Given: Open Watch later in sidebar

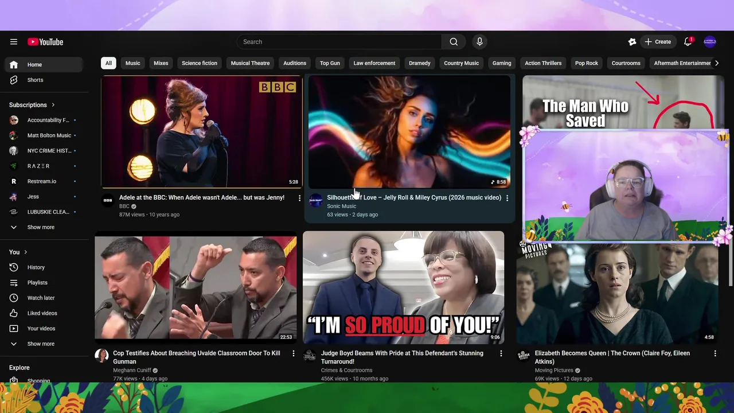Looking at the screenshot, I should [44, 298].
